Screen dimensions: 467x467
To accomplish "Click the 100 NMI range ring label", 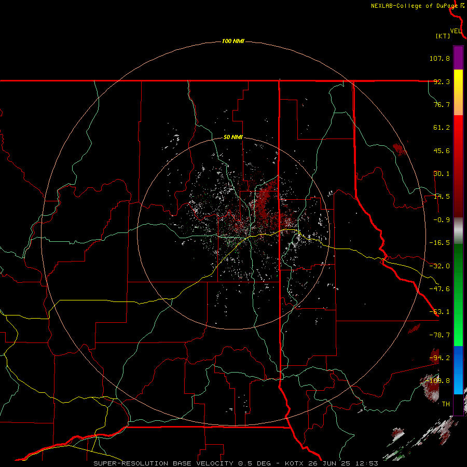I will (x=233, y=41).
